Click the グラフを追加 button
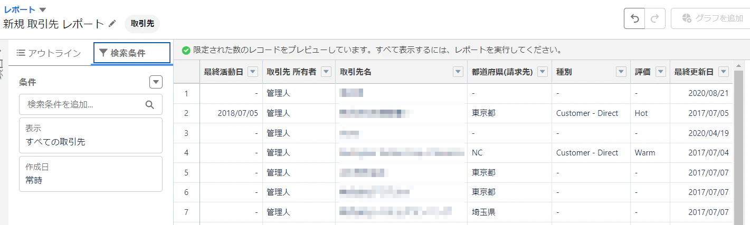This screenshot has width=750, height=225. point(710,18)
